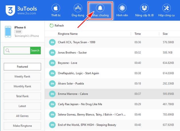Viewport: 180px width, 131px height.
Task: Select the Monthly Rank category
Action: pos(22,86)
